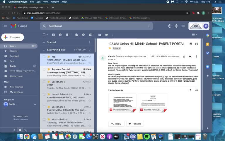
Task: Open the Window menu in menu bar
Action: click(55, 2)
